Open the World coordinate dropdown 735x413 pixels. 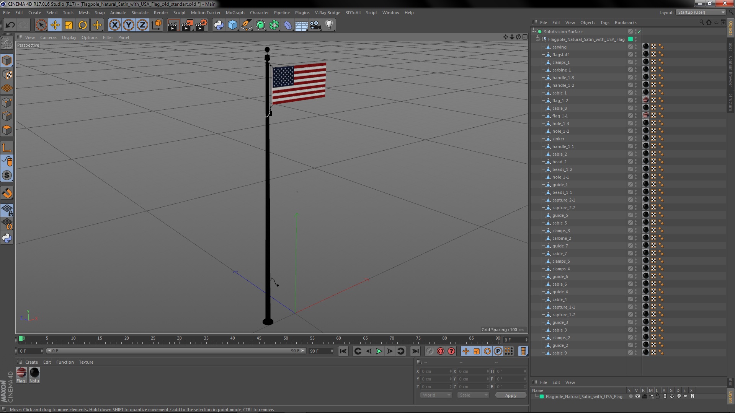436,395
